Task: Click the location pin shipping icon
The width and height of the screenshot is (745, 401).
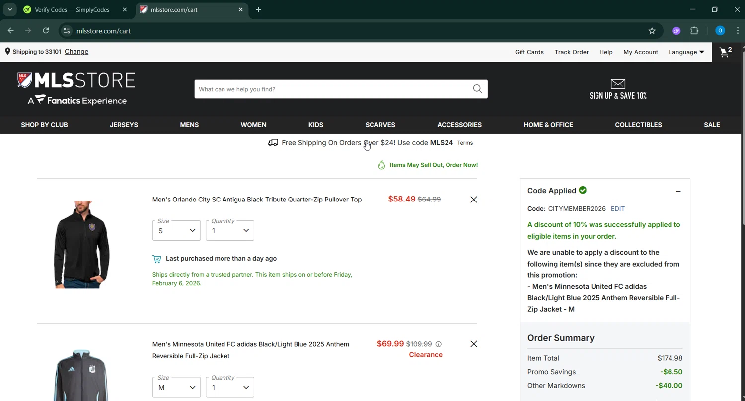Action: point(7,51)
